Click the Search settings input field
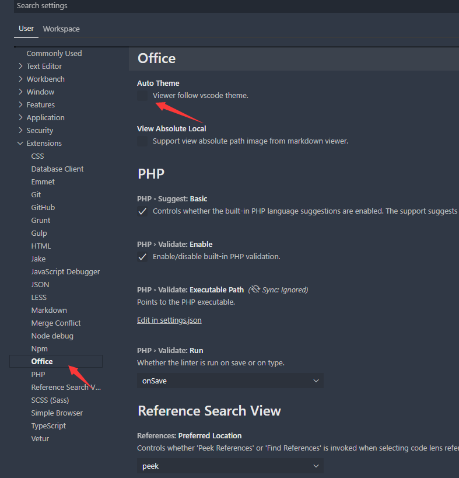 (x=87, y=6)
